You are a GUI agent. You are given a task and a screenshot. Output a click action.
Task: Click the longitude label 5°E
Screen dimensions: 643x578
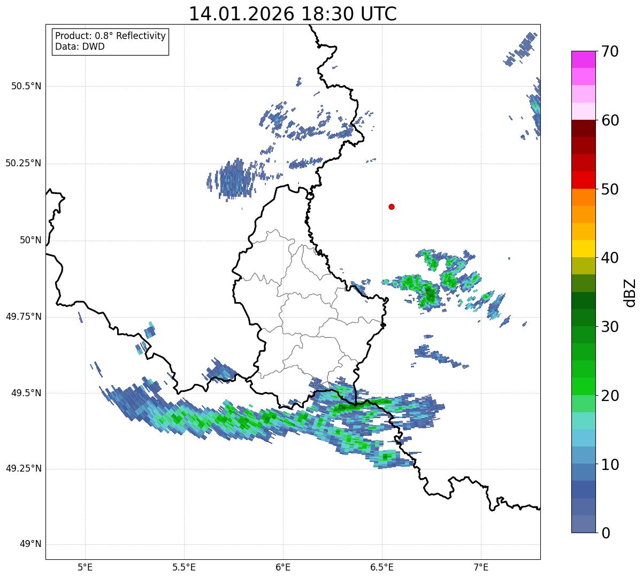tap(85, 567)
